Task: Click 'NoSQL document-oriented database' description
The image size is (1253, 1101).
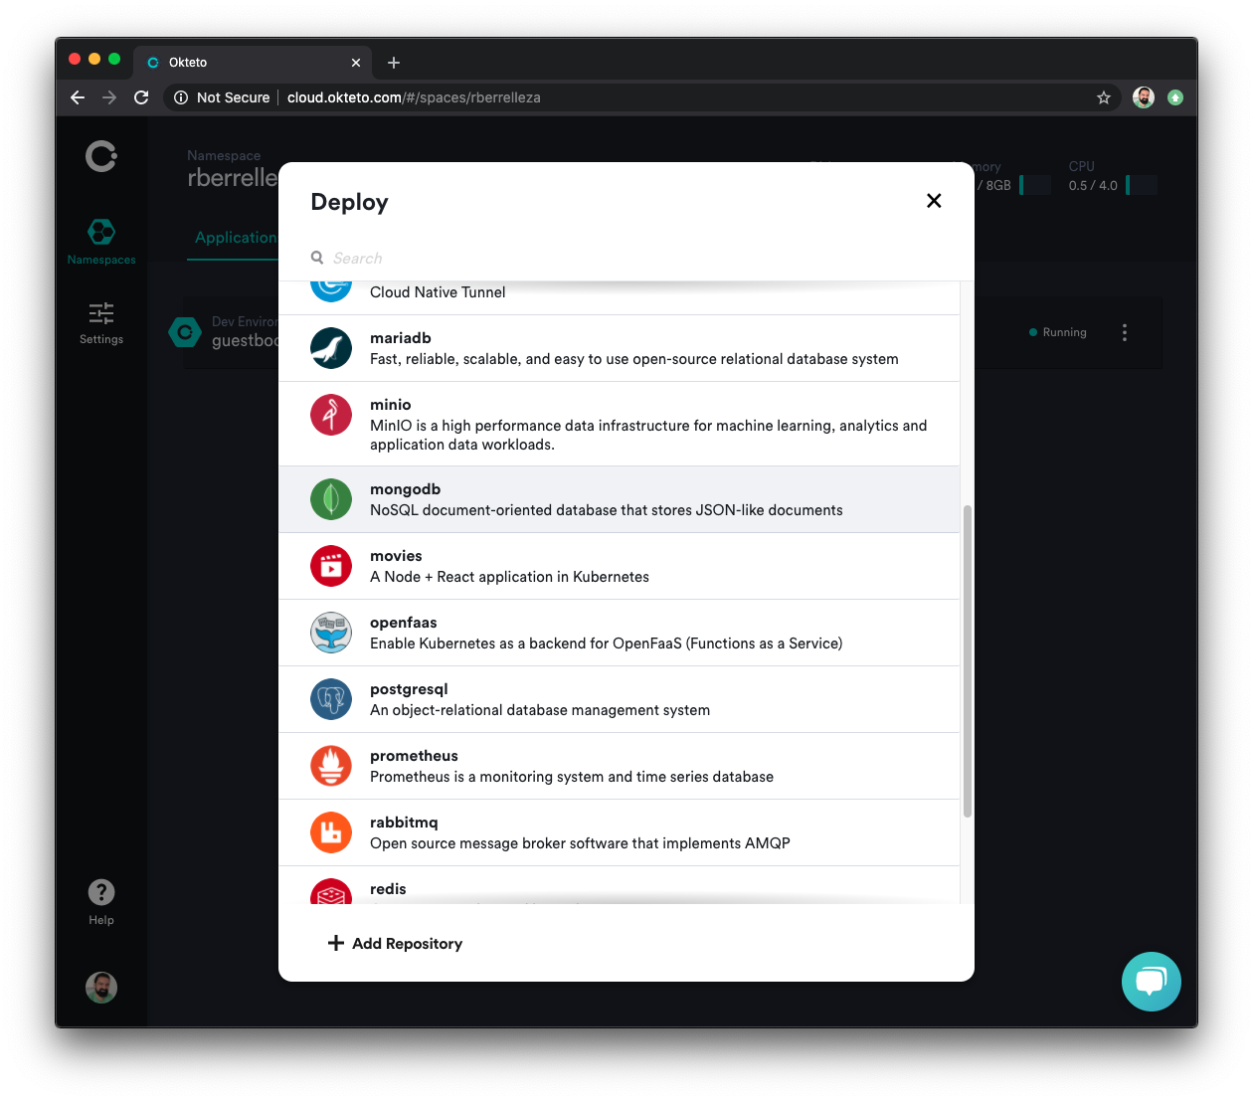Action: (x=607, y=510)
